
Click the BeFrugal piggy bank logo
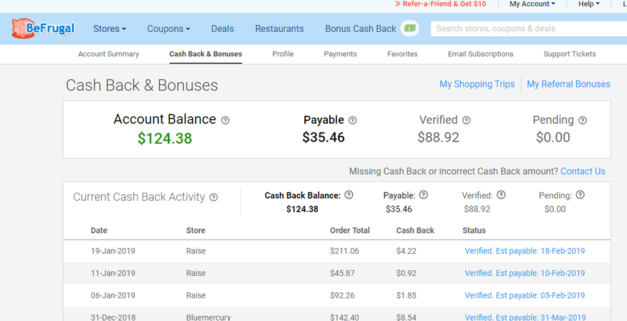click(x=43, y=28)
